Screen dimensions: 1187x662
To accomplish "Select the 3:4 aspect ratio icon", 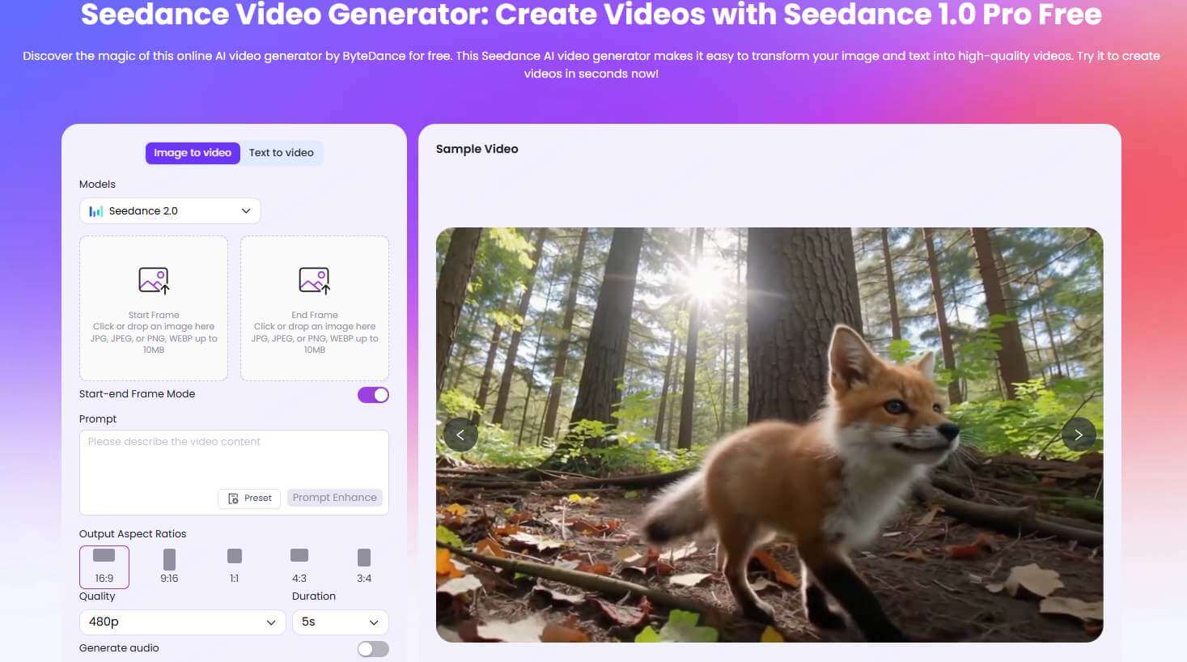I will click(363, 555).
